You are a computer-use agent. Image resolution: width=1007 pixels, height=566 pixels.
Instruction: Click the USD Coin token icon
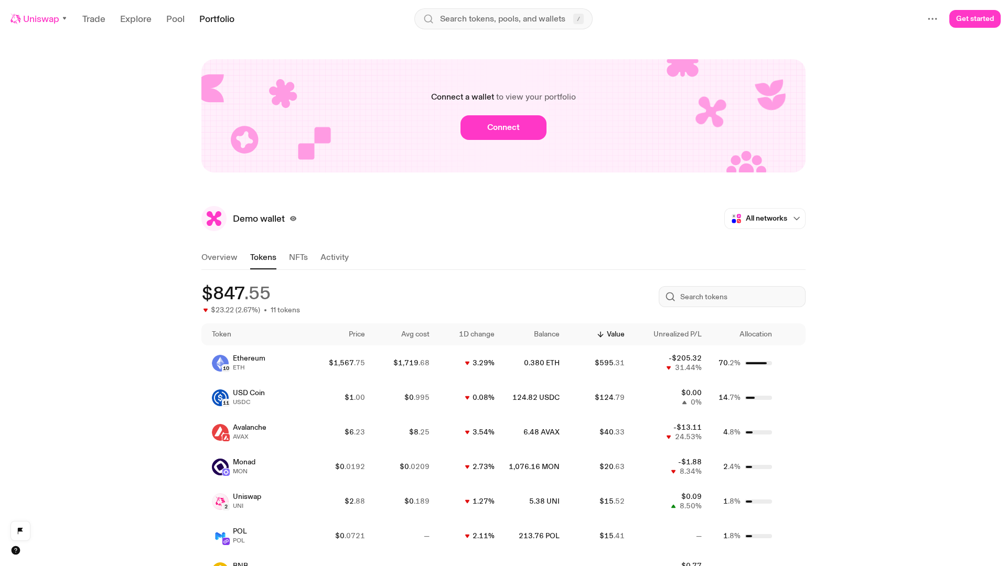pyautogui.click(x=220, y=397)
